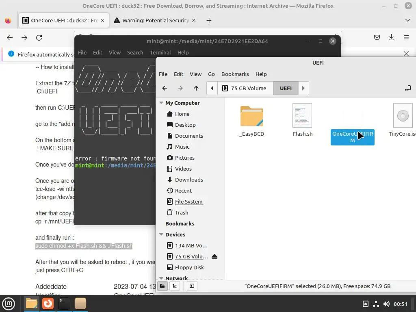Image resolution: width=416 pixels, height=312 pixels.
Task: Show places sidebar view button
Action: coord(162,286)
